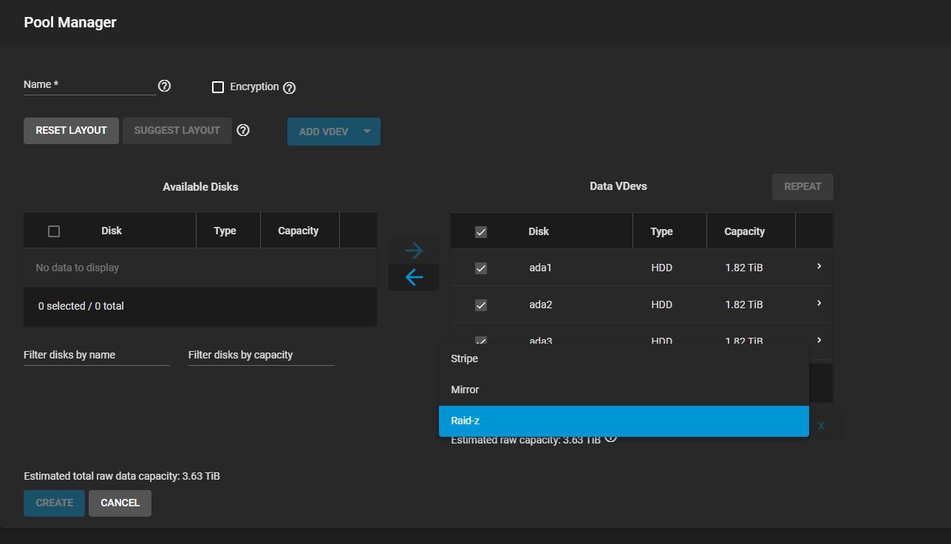Viewport: 951px width, 544px height.
Task: Click the help icon next to Name field
Action: click(x=165, y=86)
